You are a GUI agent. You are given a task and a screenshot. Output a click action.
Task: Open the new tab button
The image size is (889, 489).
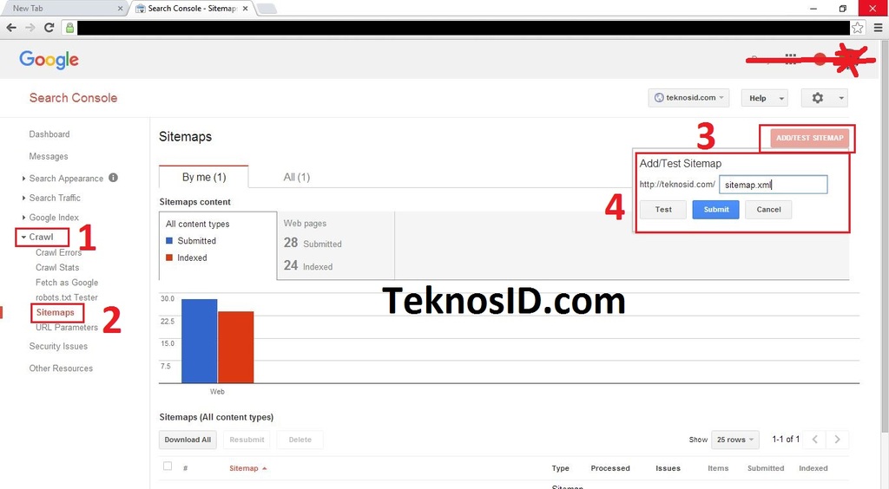(x=267, y=9)
